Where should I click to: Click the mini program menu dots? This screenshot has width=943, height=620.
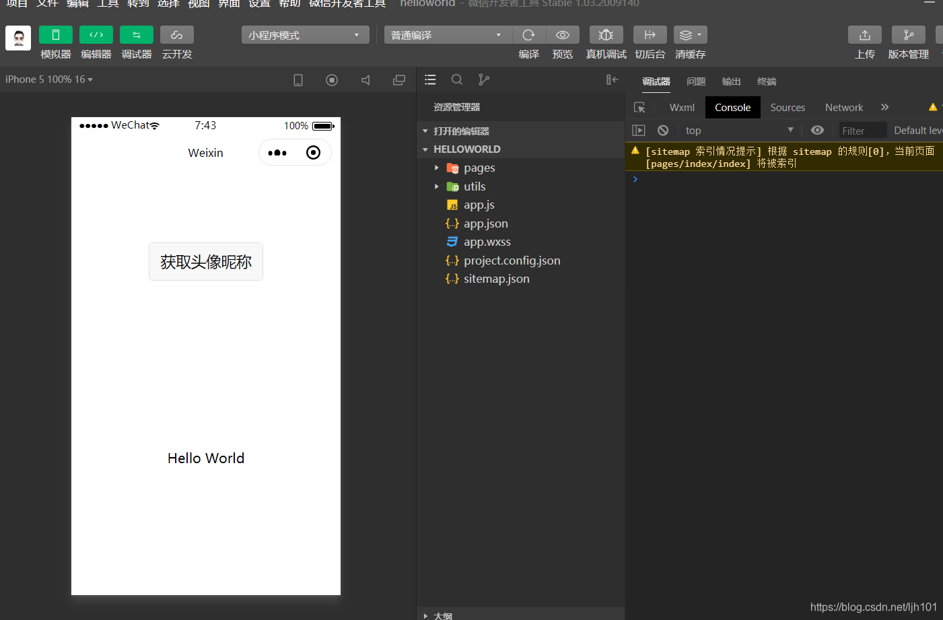277,153
